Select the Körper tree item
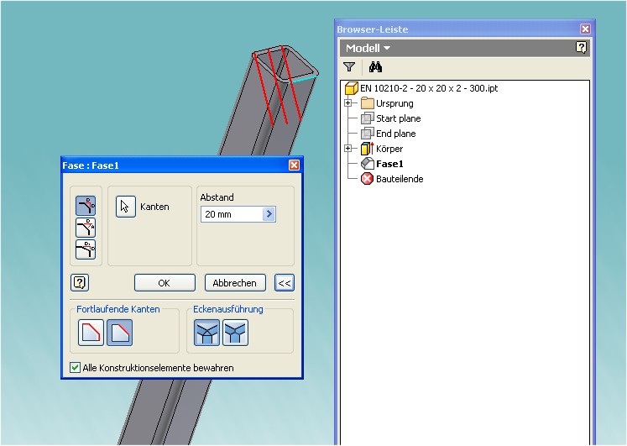 tap(389, 149)
